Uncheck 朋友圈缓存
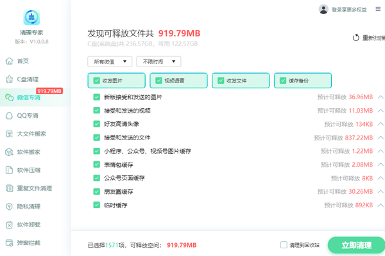This screenshot has width=385, height=256. [97, 191]
